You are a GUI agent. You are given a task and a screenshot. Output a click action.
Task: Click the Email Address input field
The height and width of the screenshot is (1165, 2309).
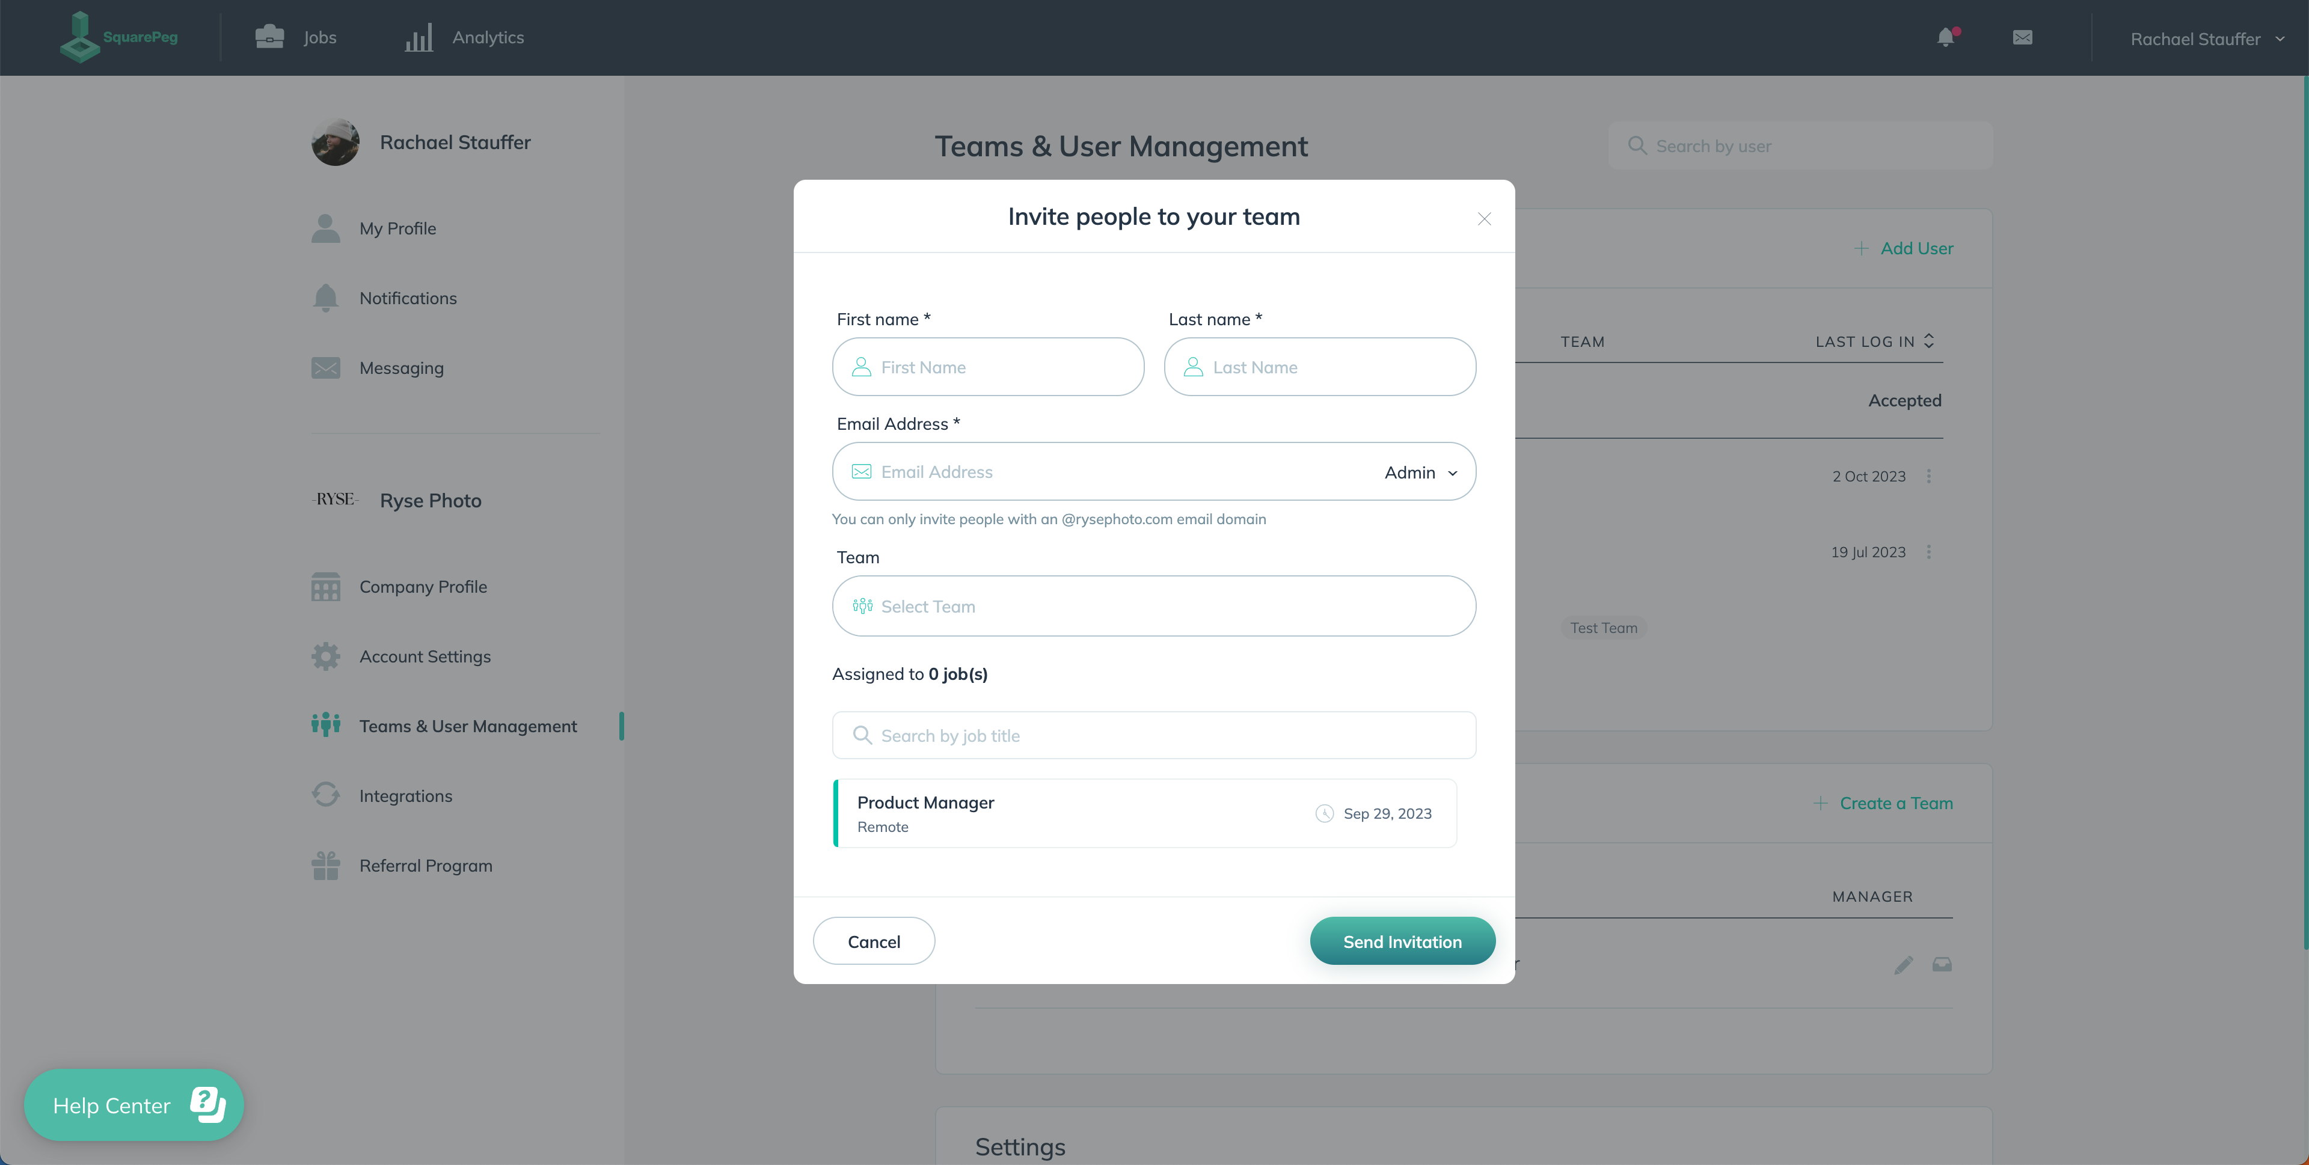pyautogui.click(x=1107, y=471)
